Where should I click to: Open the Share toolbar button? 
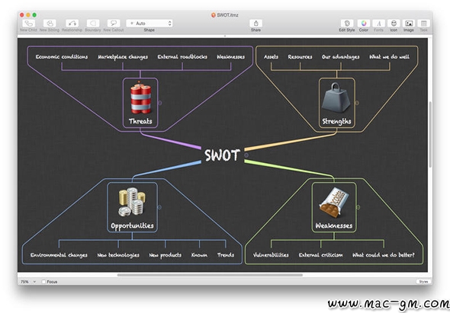pyautogui.click(x=256, y=23)
